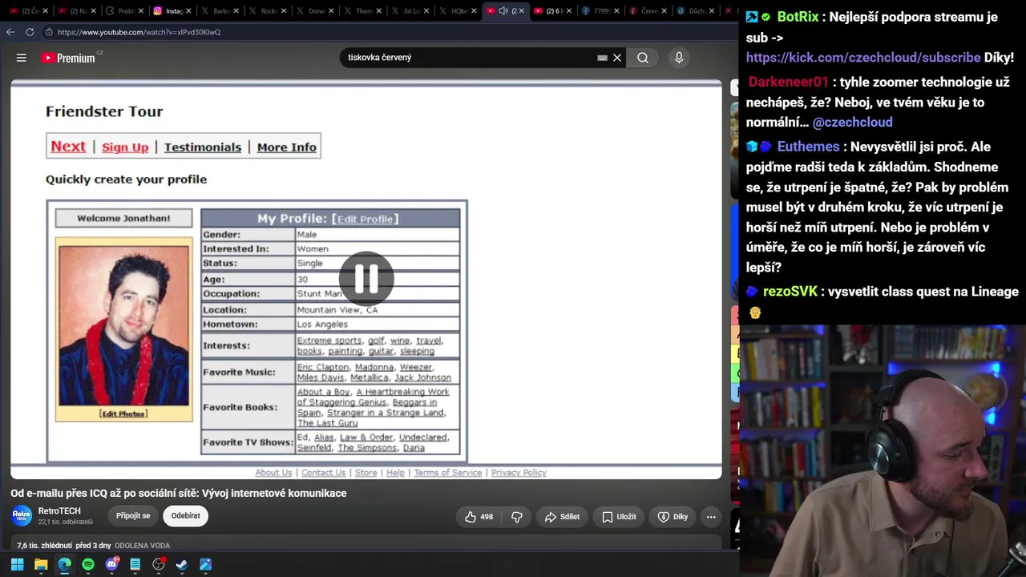
Task: Click Euthemes username in chat
Action: (808, 147)
